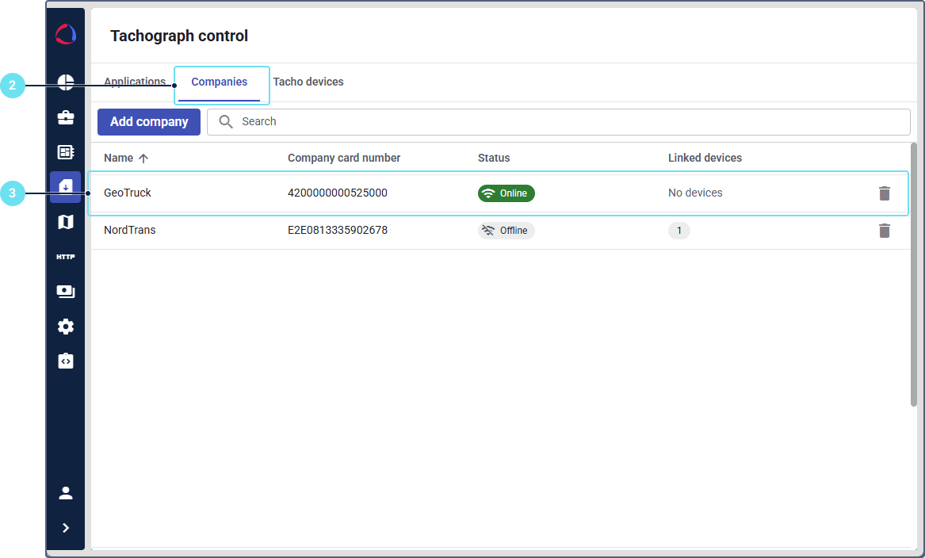Click the Add company button
This screenshot has width=925, height=558.
point(149,122)
